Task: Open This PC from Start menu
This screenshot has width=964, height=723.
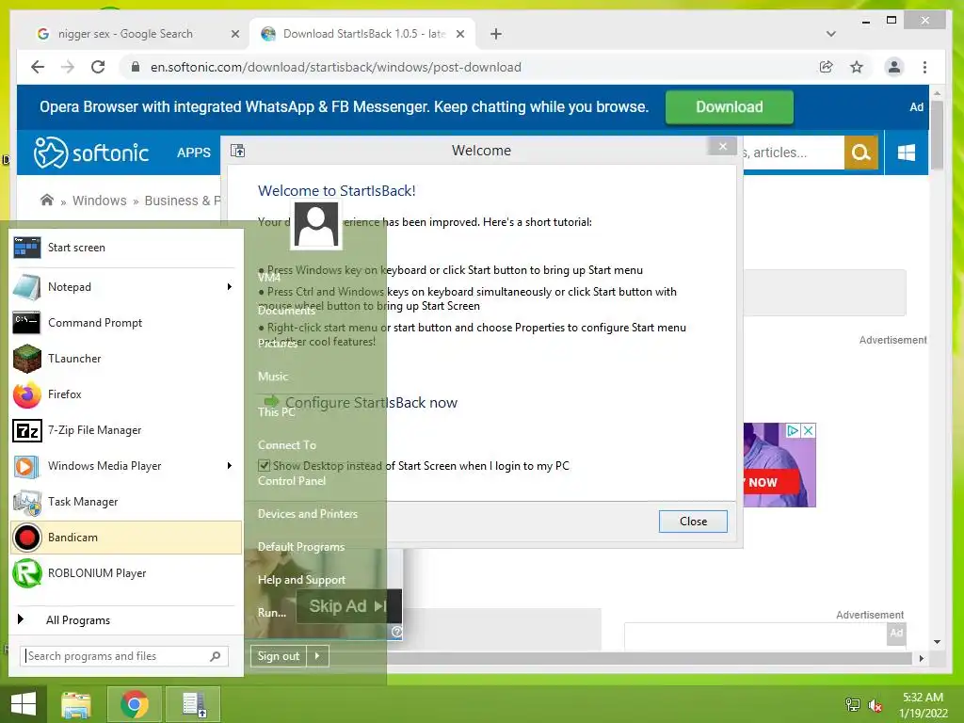Action: tap(277, 412)
